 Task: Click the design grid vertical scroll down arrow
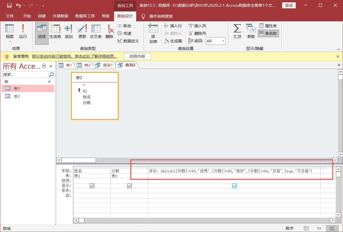click(338, 215)
